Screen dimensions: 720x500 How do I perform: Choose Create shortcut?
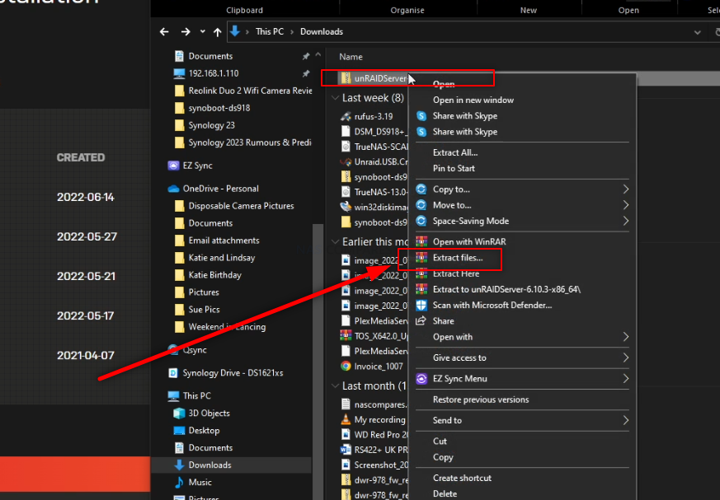[462, 478]
